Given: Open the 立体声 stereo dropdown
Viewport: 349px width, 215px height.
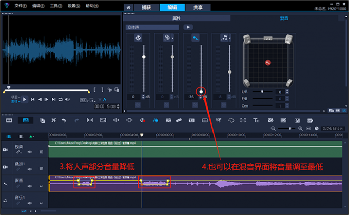Looking at the screenshot, I should (152, 27).
